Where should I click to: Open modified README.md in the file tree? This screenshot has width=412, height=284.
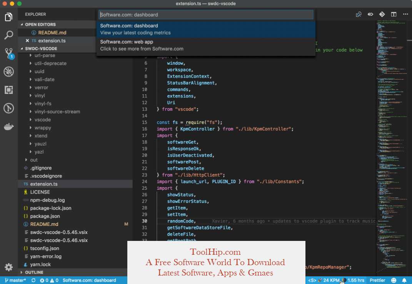click(44, 224)
